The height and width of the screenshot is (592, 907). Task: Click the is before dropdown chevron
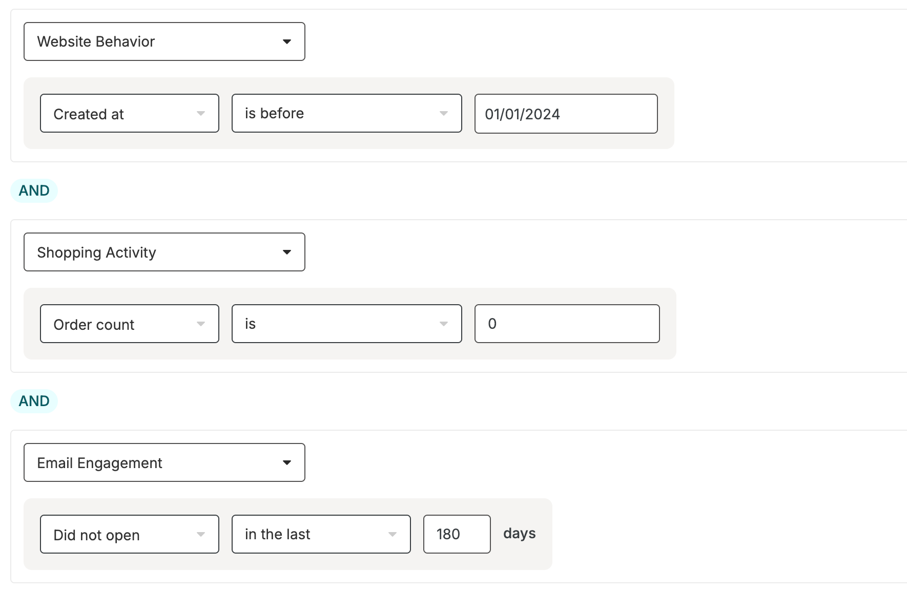point(444,113)
